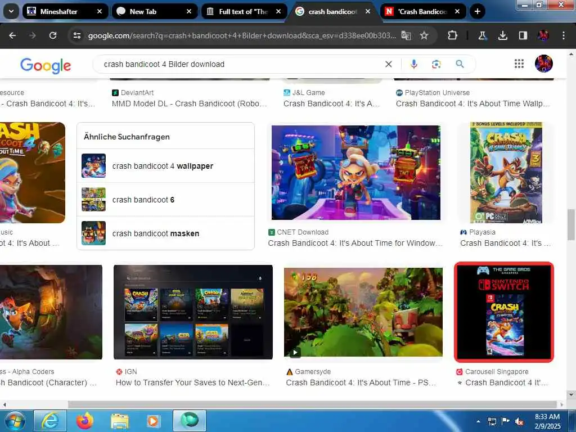This screenshot has width=576, height=432.
Task: Select crash bandicoot 6 suggestion
Action: pyautogui.click(x=166, y=200)
